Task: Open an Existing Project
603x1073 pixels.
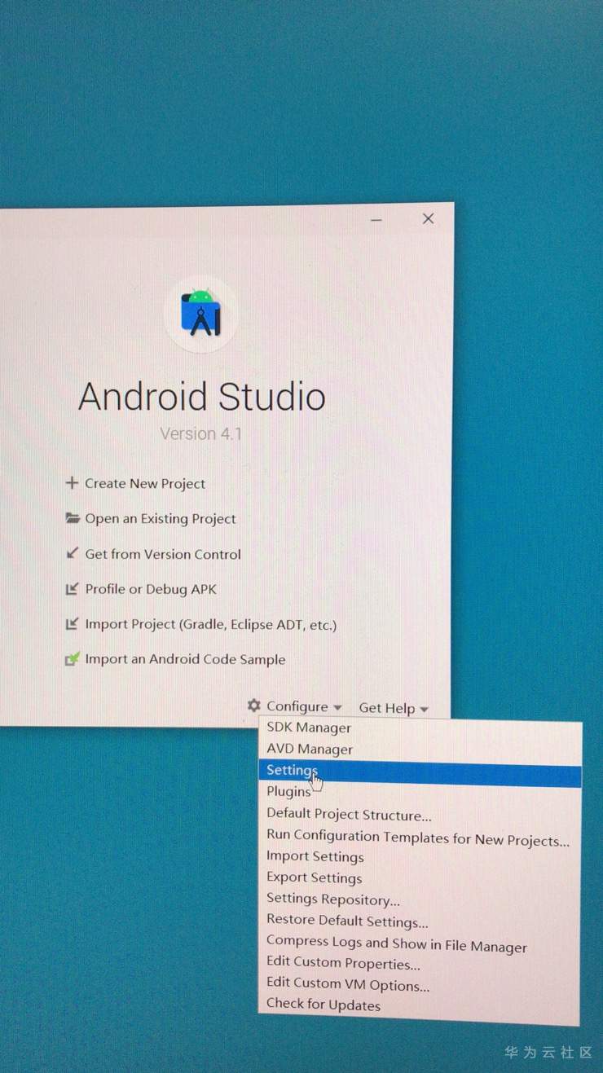Action: tap(161, 519)
